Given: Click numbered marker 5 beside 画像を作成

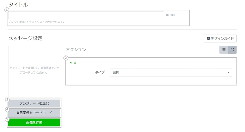Looking at the screenshot, I should click(x=7, y=119).
